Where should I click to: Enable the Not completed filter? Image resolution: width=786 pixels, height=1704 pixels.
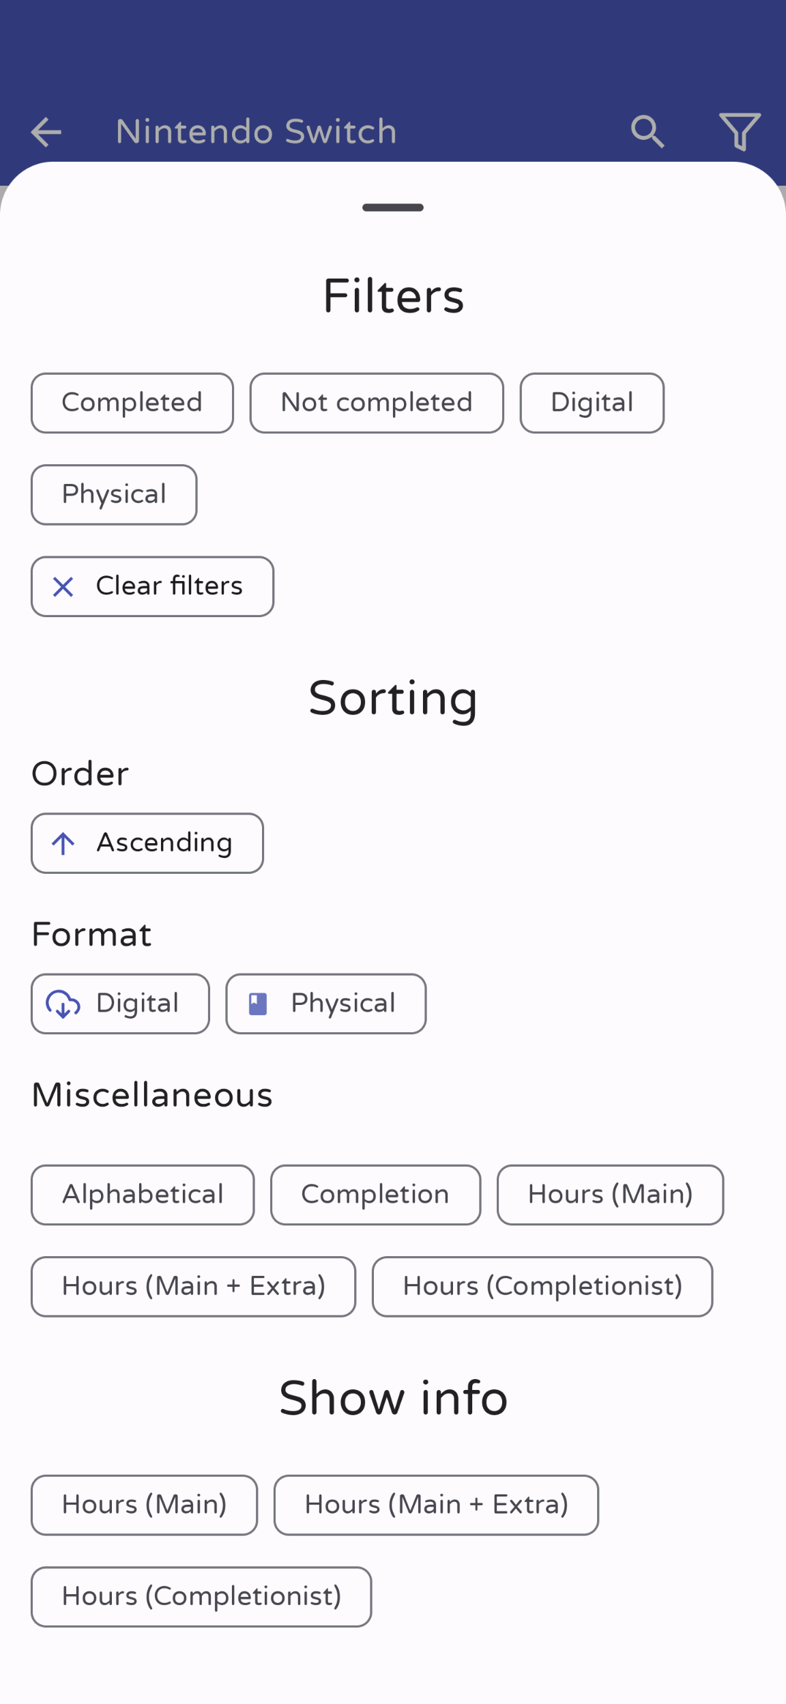coord(377,403)
